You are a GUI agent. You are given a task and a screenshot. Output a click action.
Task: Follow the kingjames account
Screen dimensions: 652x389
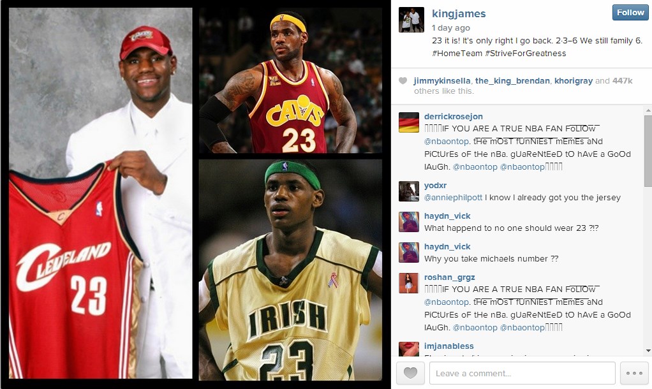point(630,13)
